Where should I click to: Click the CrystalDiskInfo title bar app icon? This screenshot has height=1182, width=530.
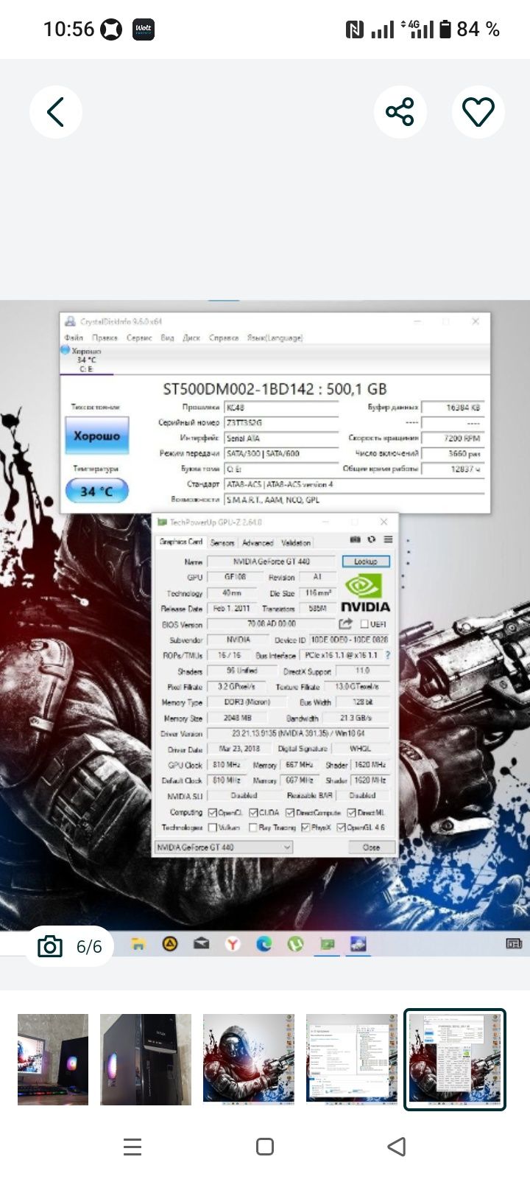(x=70, y=321)
